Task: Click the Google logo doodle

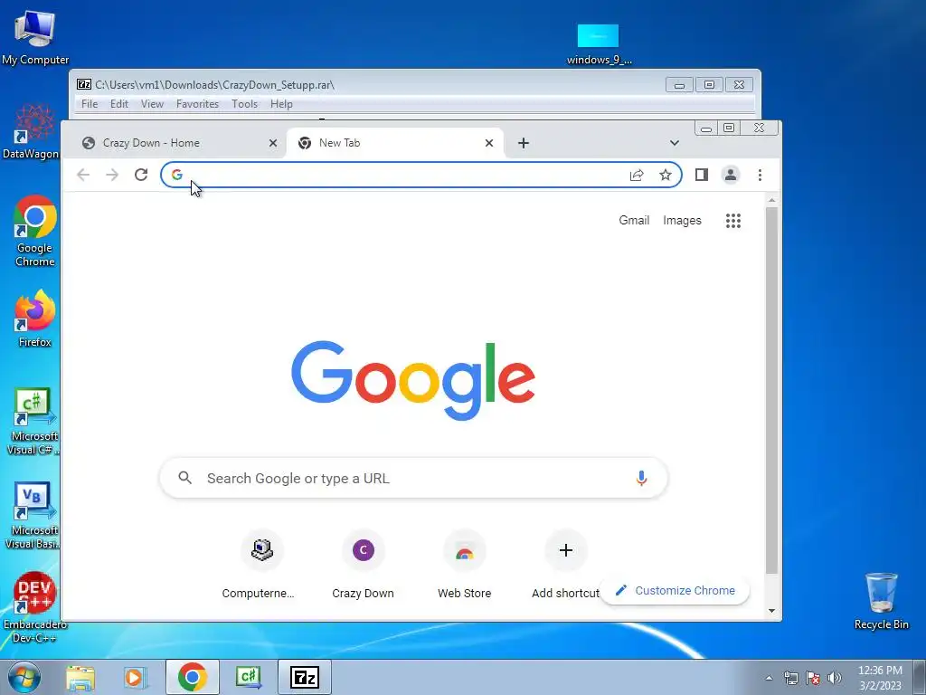Action: point(413,380)
